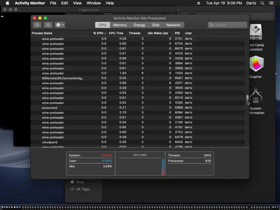Click the System CPU percentage value
The width and height of the screenshot is (280, 210).
107,155
